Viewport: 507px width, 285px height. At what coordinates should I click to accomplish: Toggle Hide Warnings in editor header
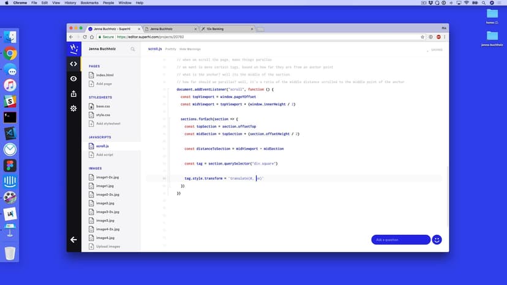click(190, 49)
